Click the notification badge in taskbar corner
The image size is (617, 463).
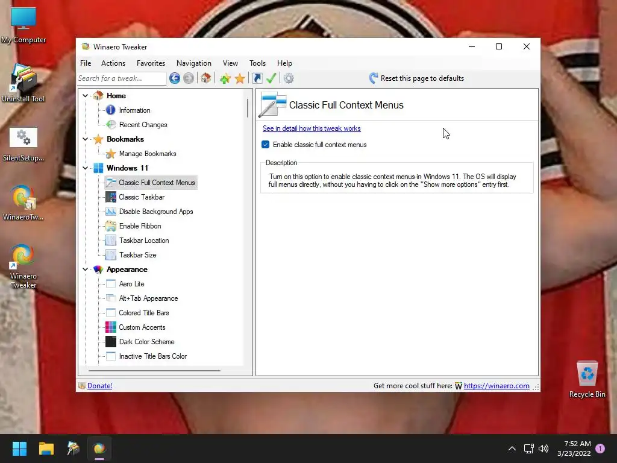[600, 449]
